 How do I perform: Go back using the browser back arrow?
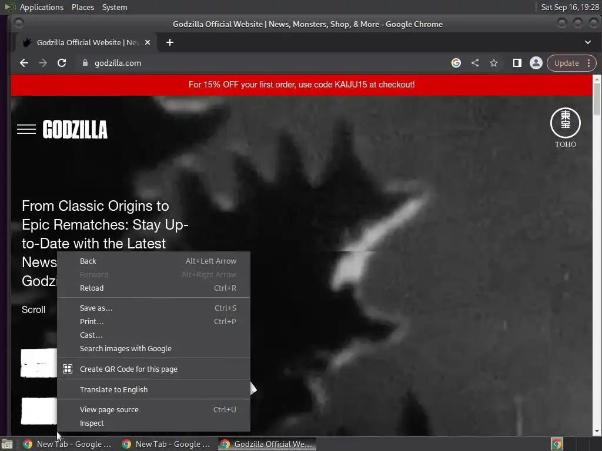24,63
